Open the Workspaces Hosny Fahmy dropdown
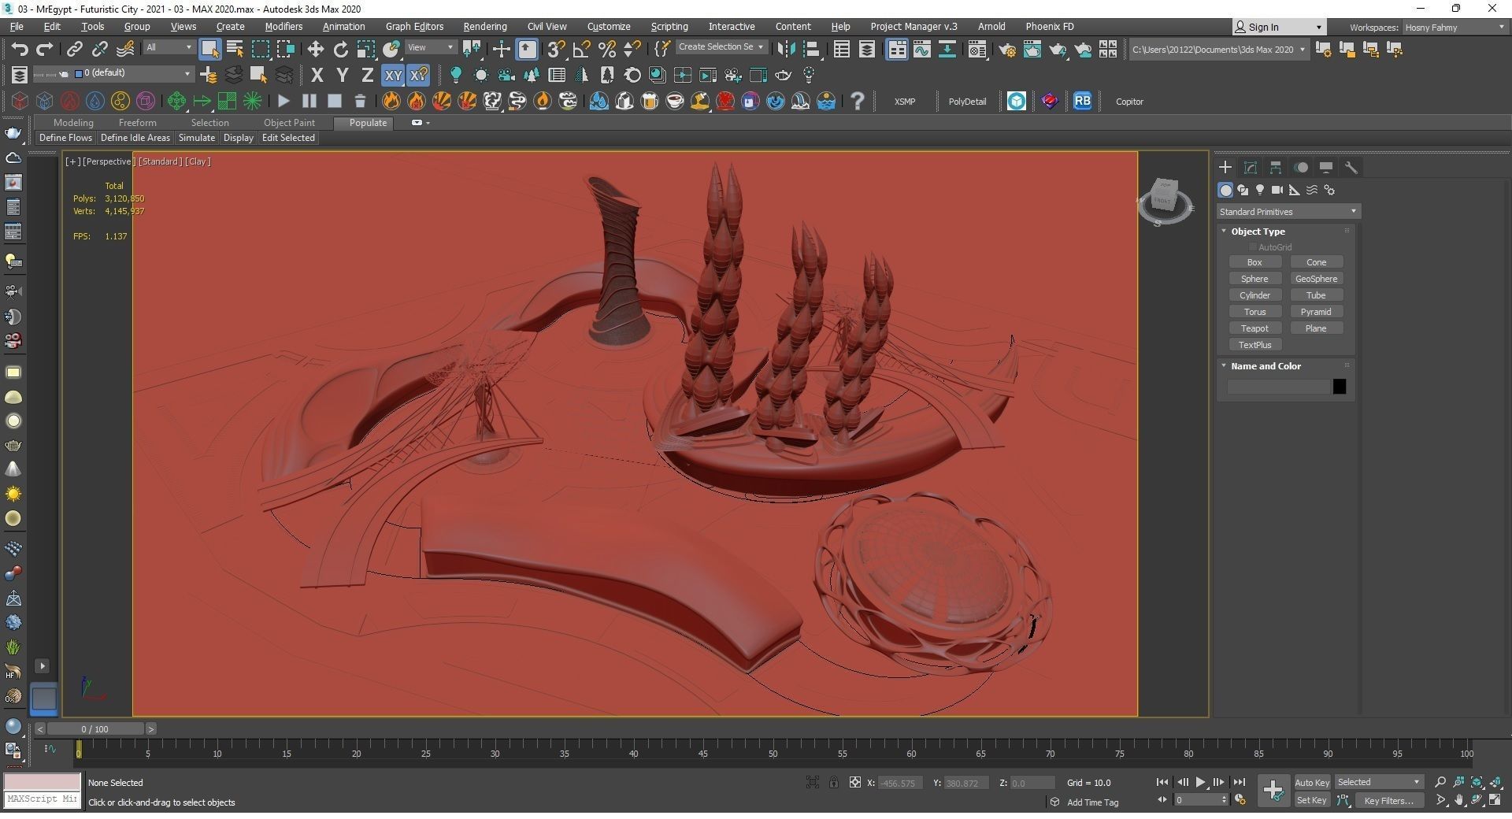This screenshot has height=819, width=1512. [1455, 27]
